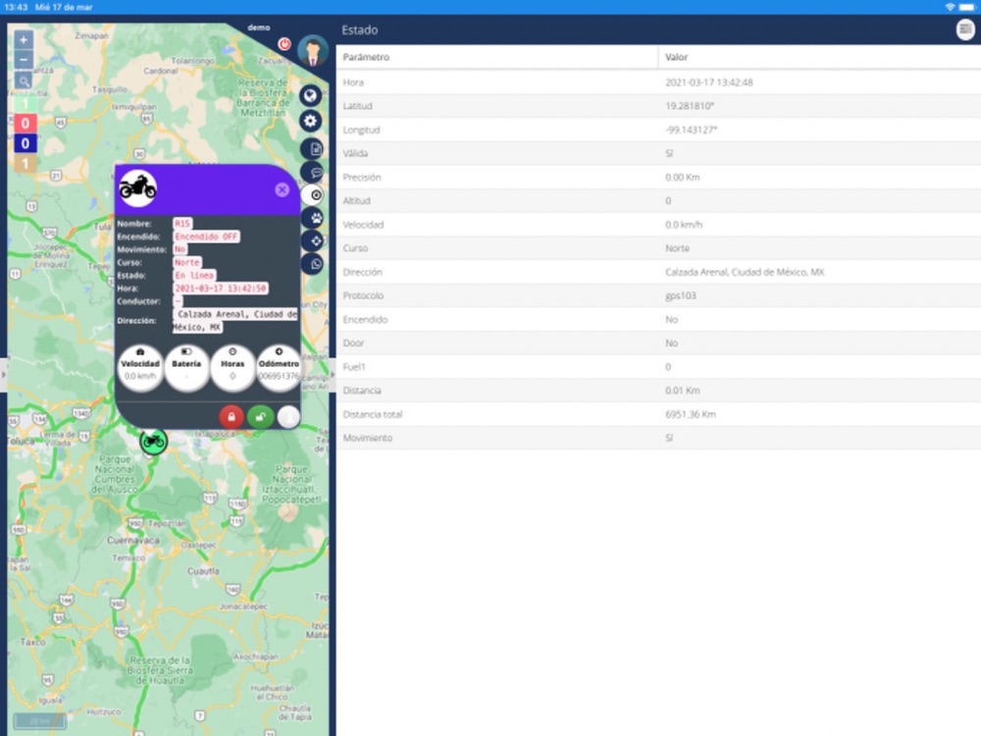Click the Altitud parameter label
This screenshot has height=736, width=981.
pos(357,201)
